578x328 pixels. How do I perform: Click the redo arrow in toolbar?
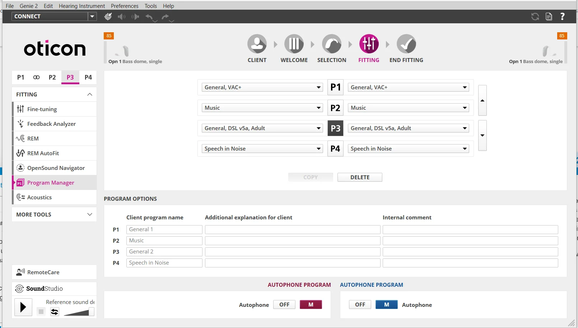[165, 17]
